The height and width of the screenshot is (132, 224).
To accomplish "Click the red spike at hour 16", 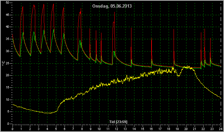I will [x=152, y=38].
